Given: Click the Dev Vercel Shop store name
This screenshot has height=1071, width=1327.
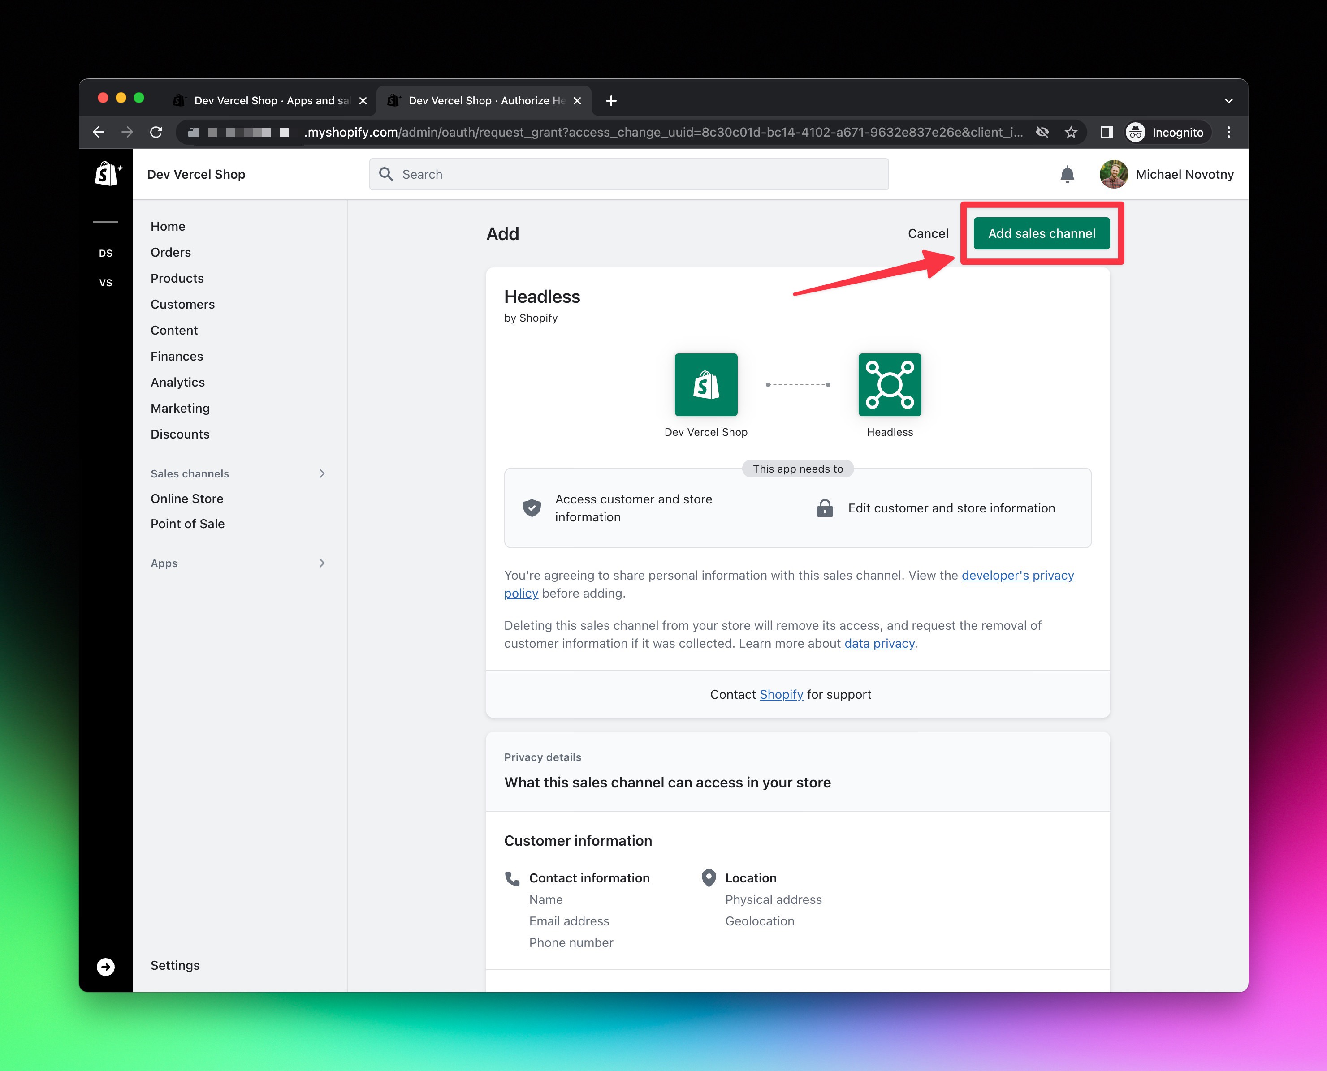Looking at the screenshot, I should [196, 174].
